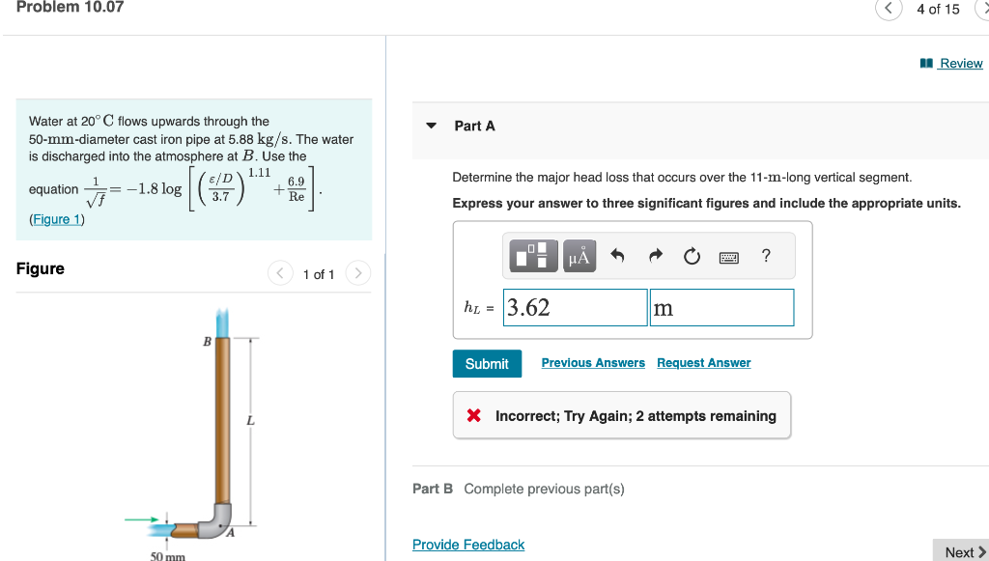Open keyboard shortcuts via keyboard icon
Screen dimensions: 989x561
[729, 255]
